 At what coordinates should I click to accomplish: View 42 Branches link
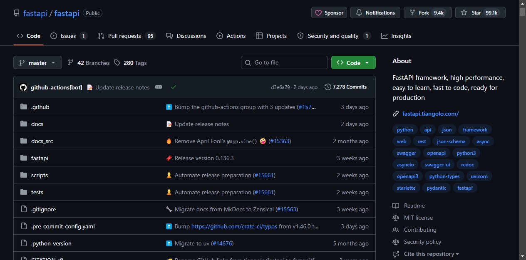pos(89,63)
